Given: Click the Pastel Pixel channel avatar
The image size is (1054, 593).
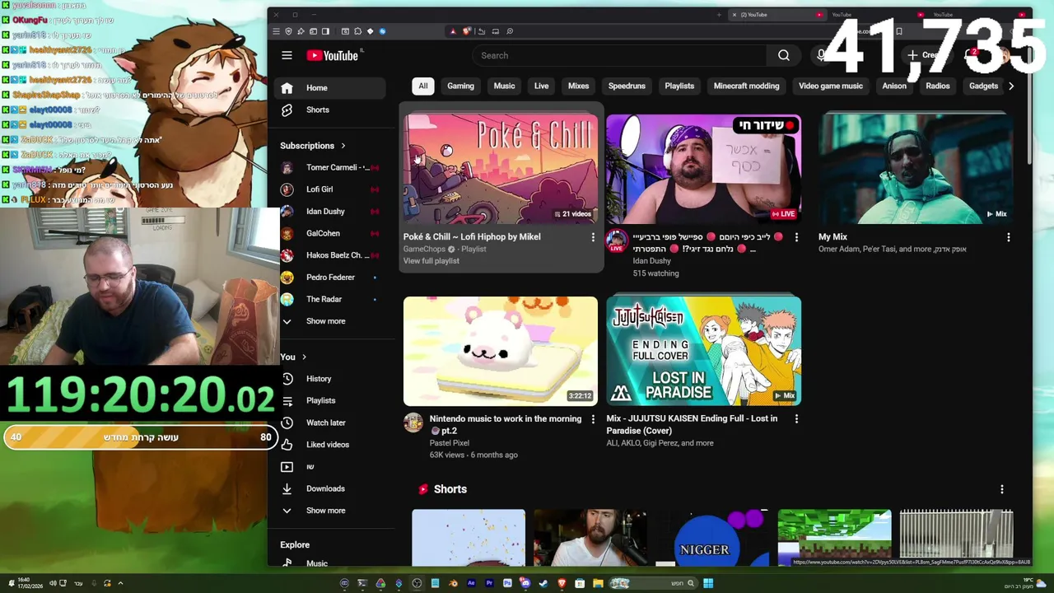Looking at the screenshot, I should (413, 423).
